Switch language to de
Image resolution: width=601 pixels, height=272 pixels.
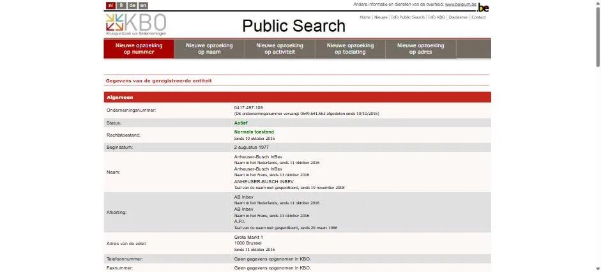[x=133, y=5]
